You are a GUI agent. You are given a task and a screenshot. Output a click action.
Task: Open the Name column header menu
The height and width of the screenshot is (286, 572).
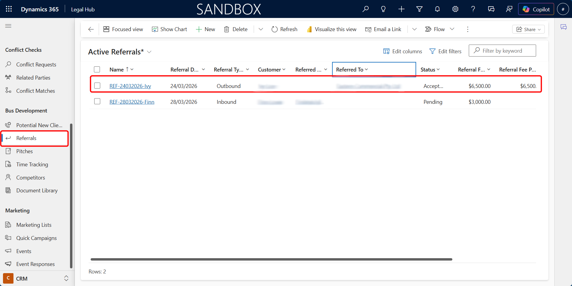(x=121, y=69)
